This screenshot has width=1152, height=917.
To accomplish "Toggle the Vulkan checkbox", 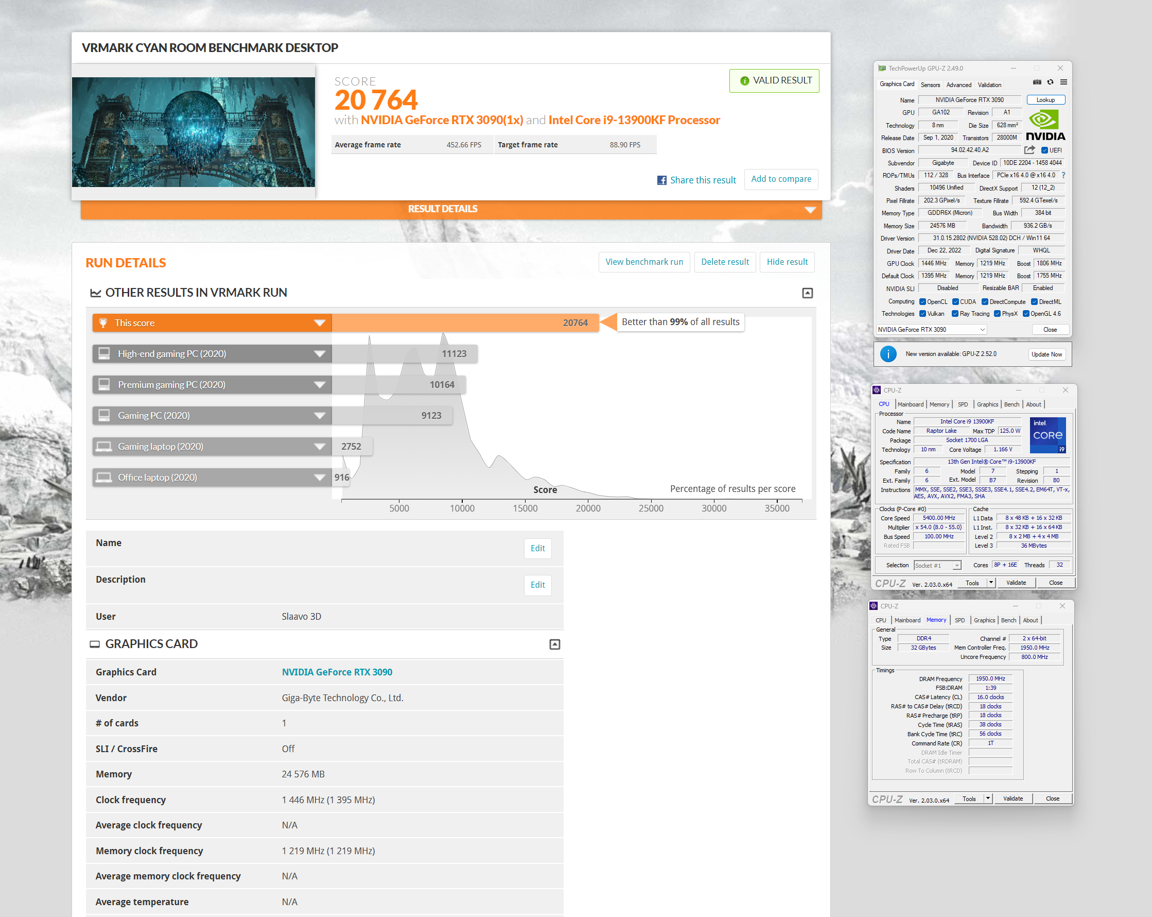I will (922, 314).
